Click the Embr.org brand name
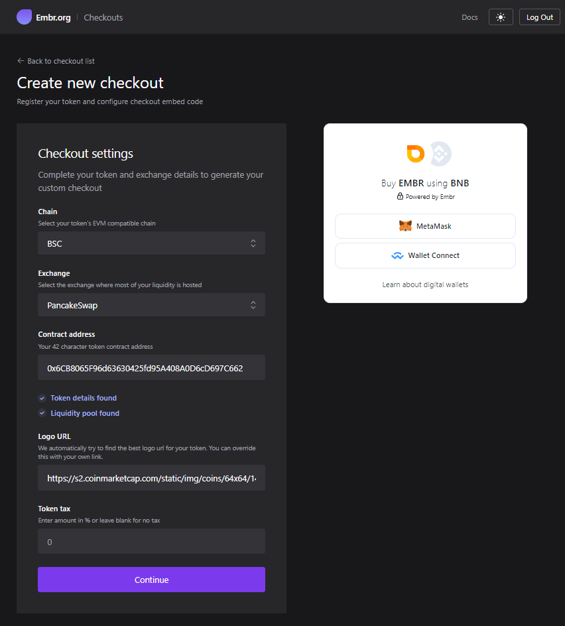This screenshot has height=626, width=565. (53, 17)
